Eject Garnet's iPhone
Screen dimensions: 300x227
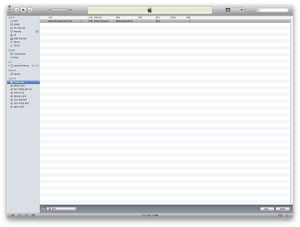pos(37,65)
